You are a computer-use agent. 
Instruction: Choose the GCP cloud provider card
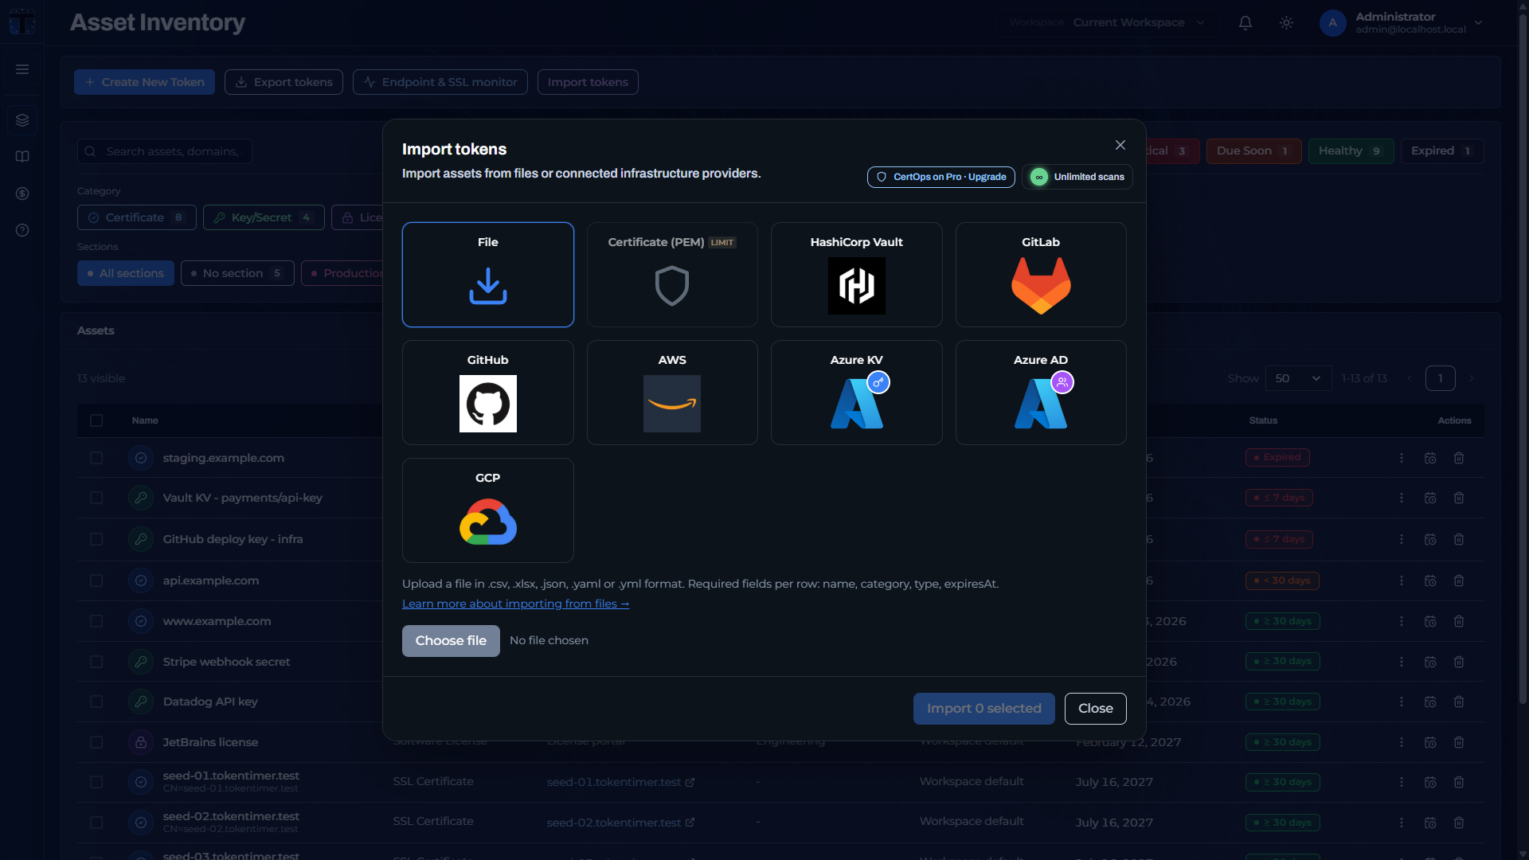pyautogui.click(x=487, y=510)
